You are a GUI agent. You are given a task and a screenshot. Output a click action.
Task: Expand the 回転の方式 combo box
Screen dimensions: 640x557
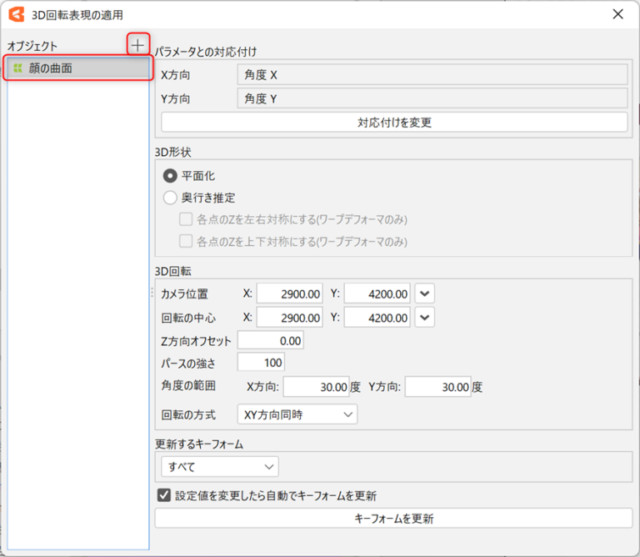coord(297,414)
